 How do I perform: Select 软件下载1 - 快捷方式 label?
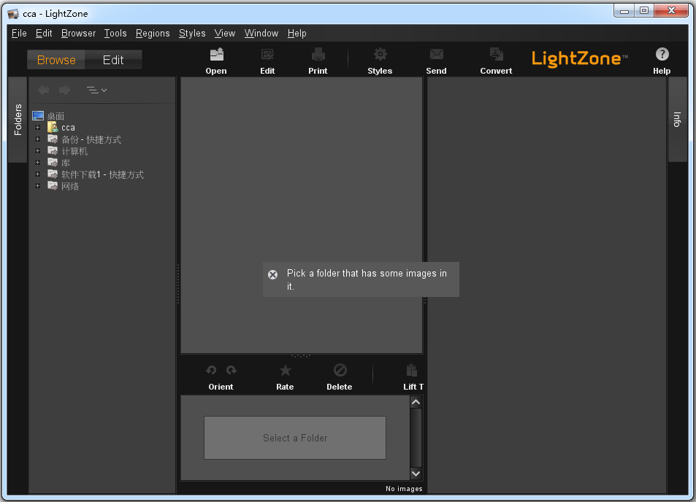pos(102,174)
